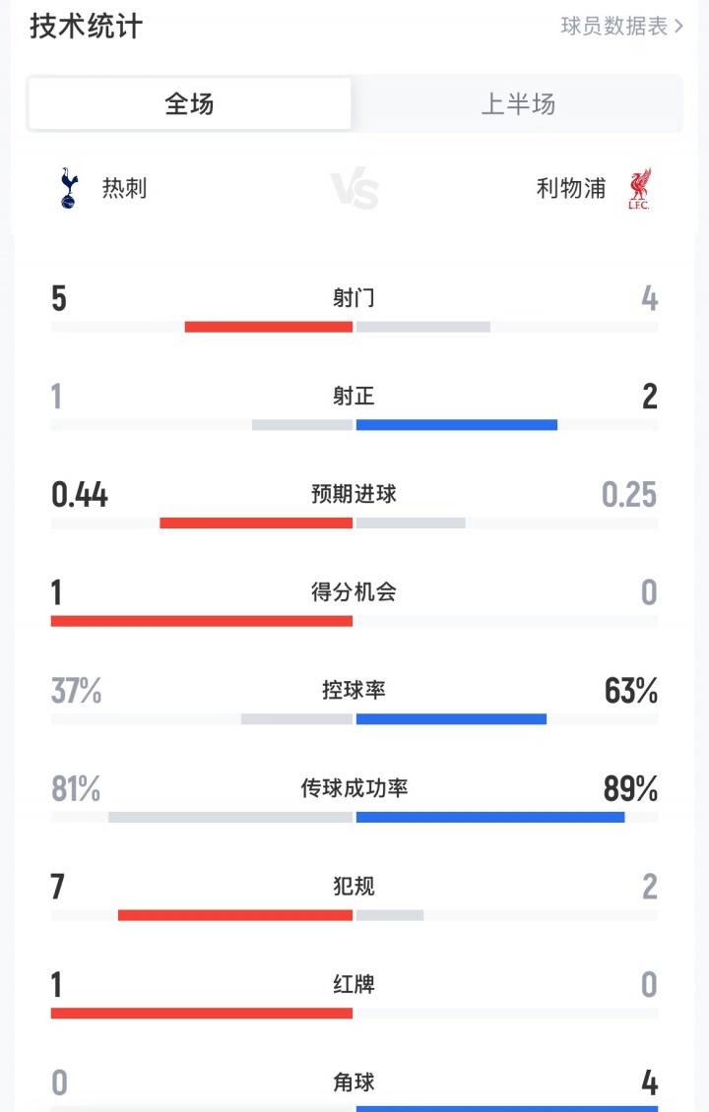Click the blue 控球率 possession bar
This screenshot has width=709, height=1112.
pyautogui.click(x=451, y=718)
